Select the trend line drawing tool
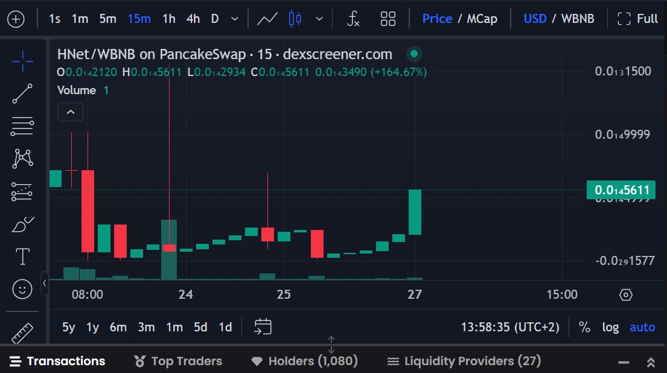Image resolution: width=667 pixels, height=373 pixels. [x=22, y=94]
